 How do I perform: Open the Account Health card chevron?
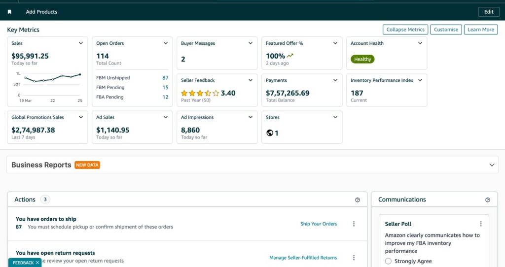tap(420, 43)
